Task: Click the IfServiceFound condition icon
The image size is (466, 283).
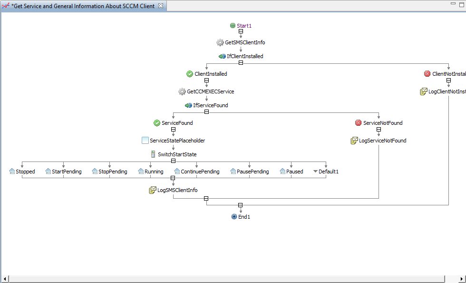Action: coord(188,105)
